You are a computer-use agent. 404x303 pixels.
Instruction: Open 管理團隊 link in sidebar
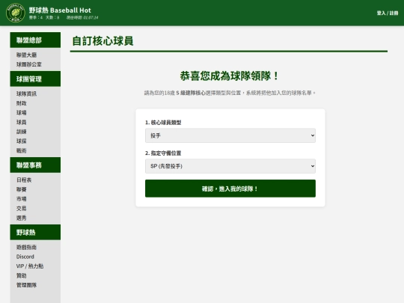[26, 285]
